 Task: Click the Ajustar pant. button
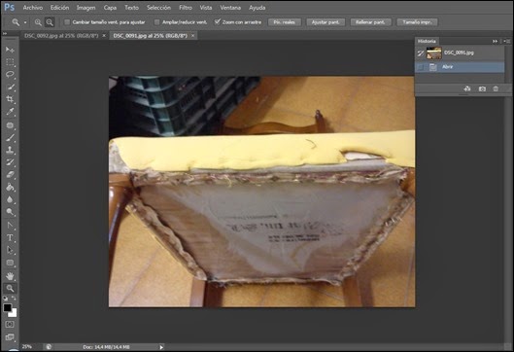pos(326,22)
